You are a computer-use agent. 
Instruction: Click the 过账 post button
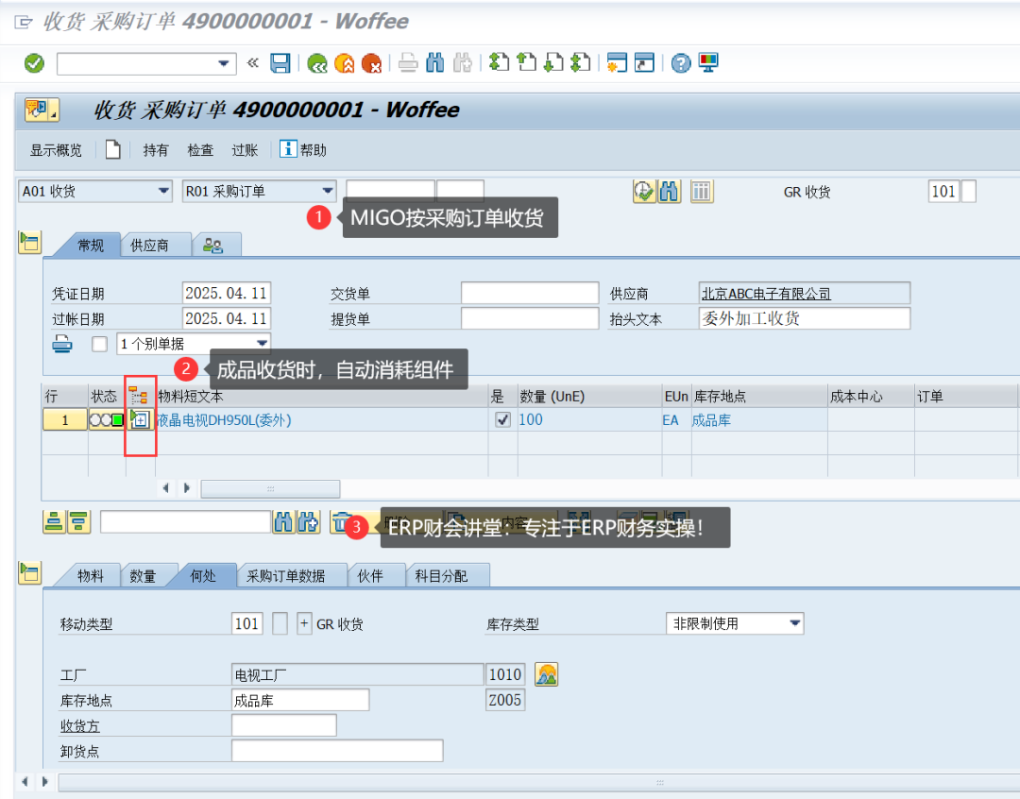point(245,150)
